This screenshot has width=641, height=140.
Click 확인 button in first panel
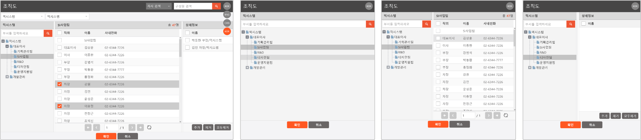click(106, 136)
